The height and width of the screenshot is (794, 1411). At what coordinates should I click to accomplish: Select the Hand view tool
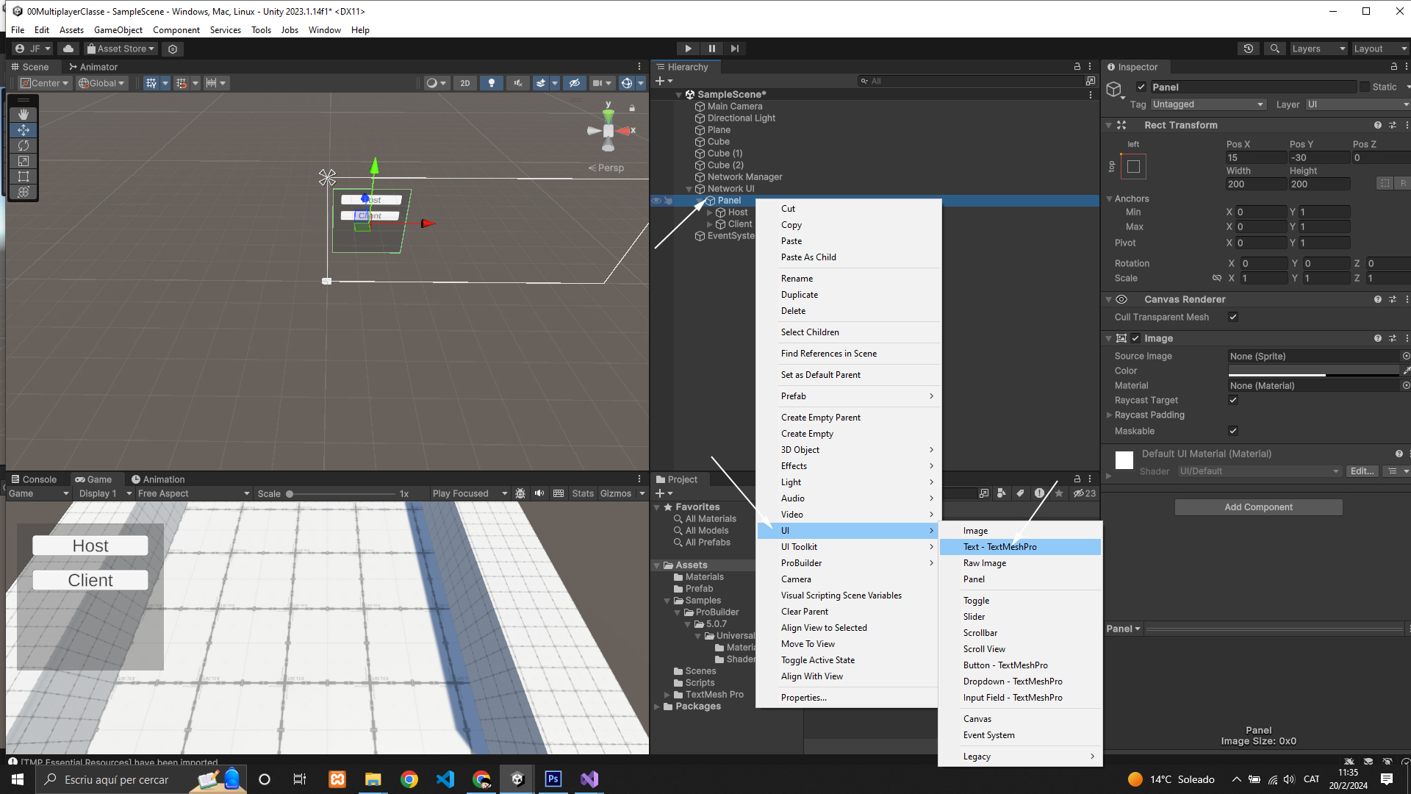[24, 115]
